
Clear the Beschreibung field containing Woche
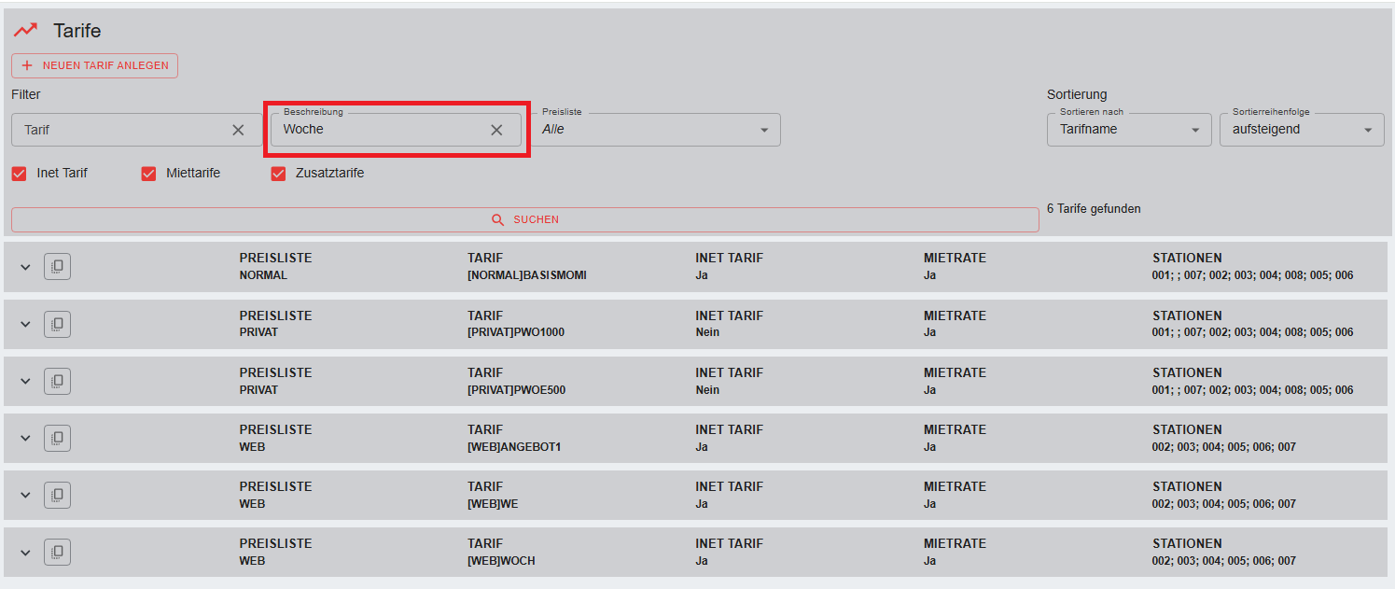click(x=496, y=130)
